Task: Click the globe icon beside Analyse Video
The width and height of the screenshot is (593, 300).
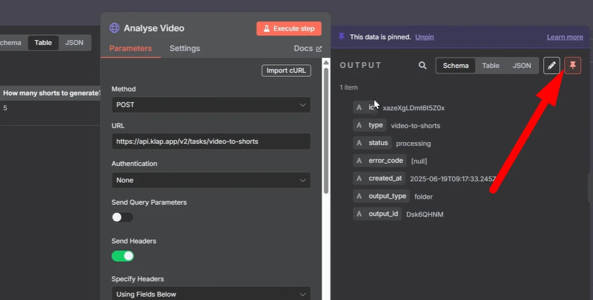Action: (114, 28)
